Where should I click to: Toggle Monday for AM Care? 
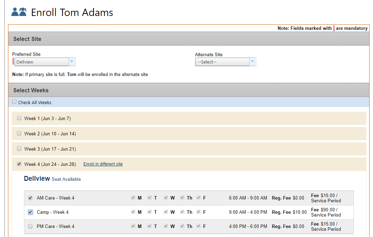(133, 197)
